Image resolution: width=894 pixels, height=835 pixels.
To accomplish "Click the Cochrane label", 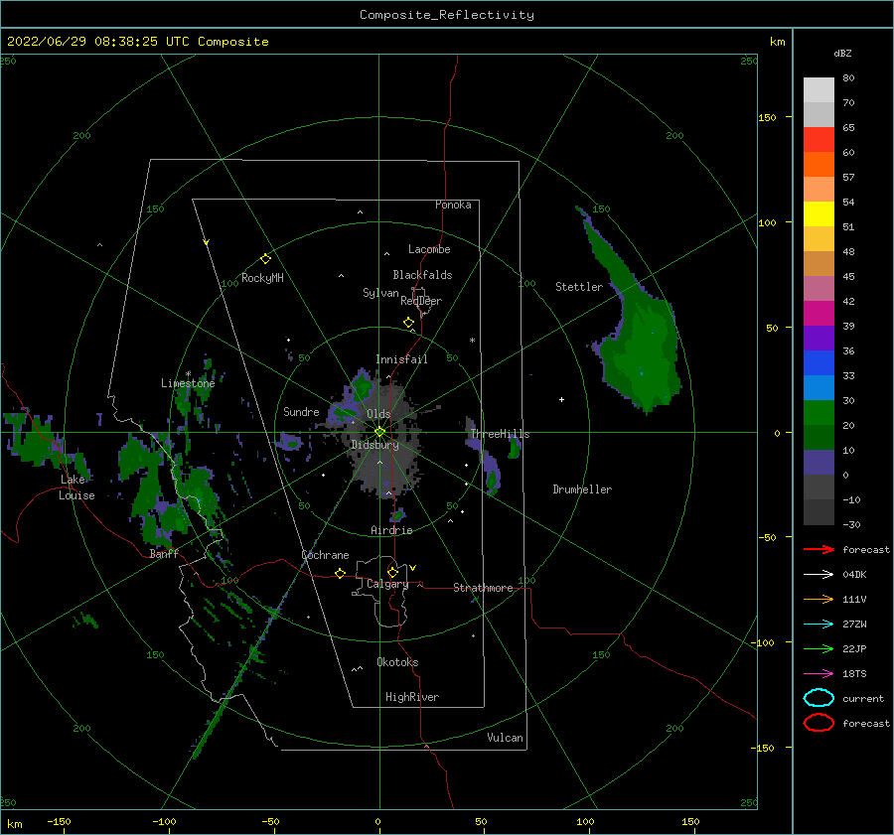I will pos(325,555).
